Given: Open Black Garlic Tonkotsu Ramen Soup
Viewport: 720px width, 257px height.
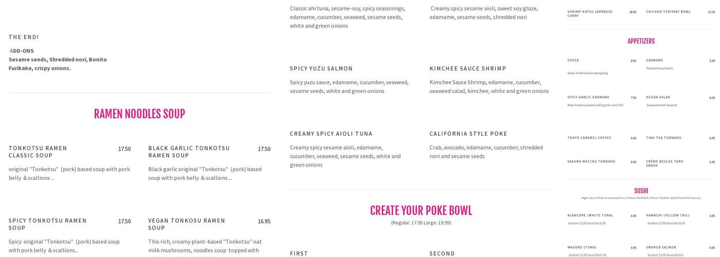Looking at the screenshot, I should tap(189, 152).
